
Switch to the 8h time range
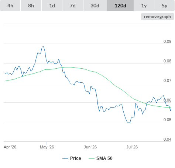31,6
